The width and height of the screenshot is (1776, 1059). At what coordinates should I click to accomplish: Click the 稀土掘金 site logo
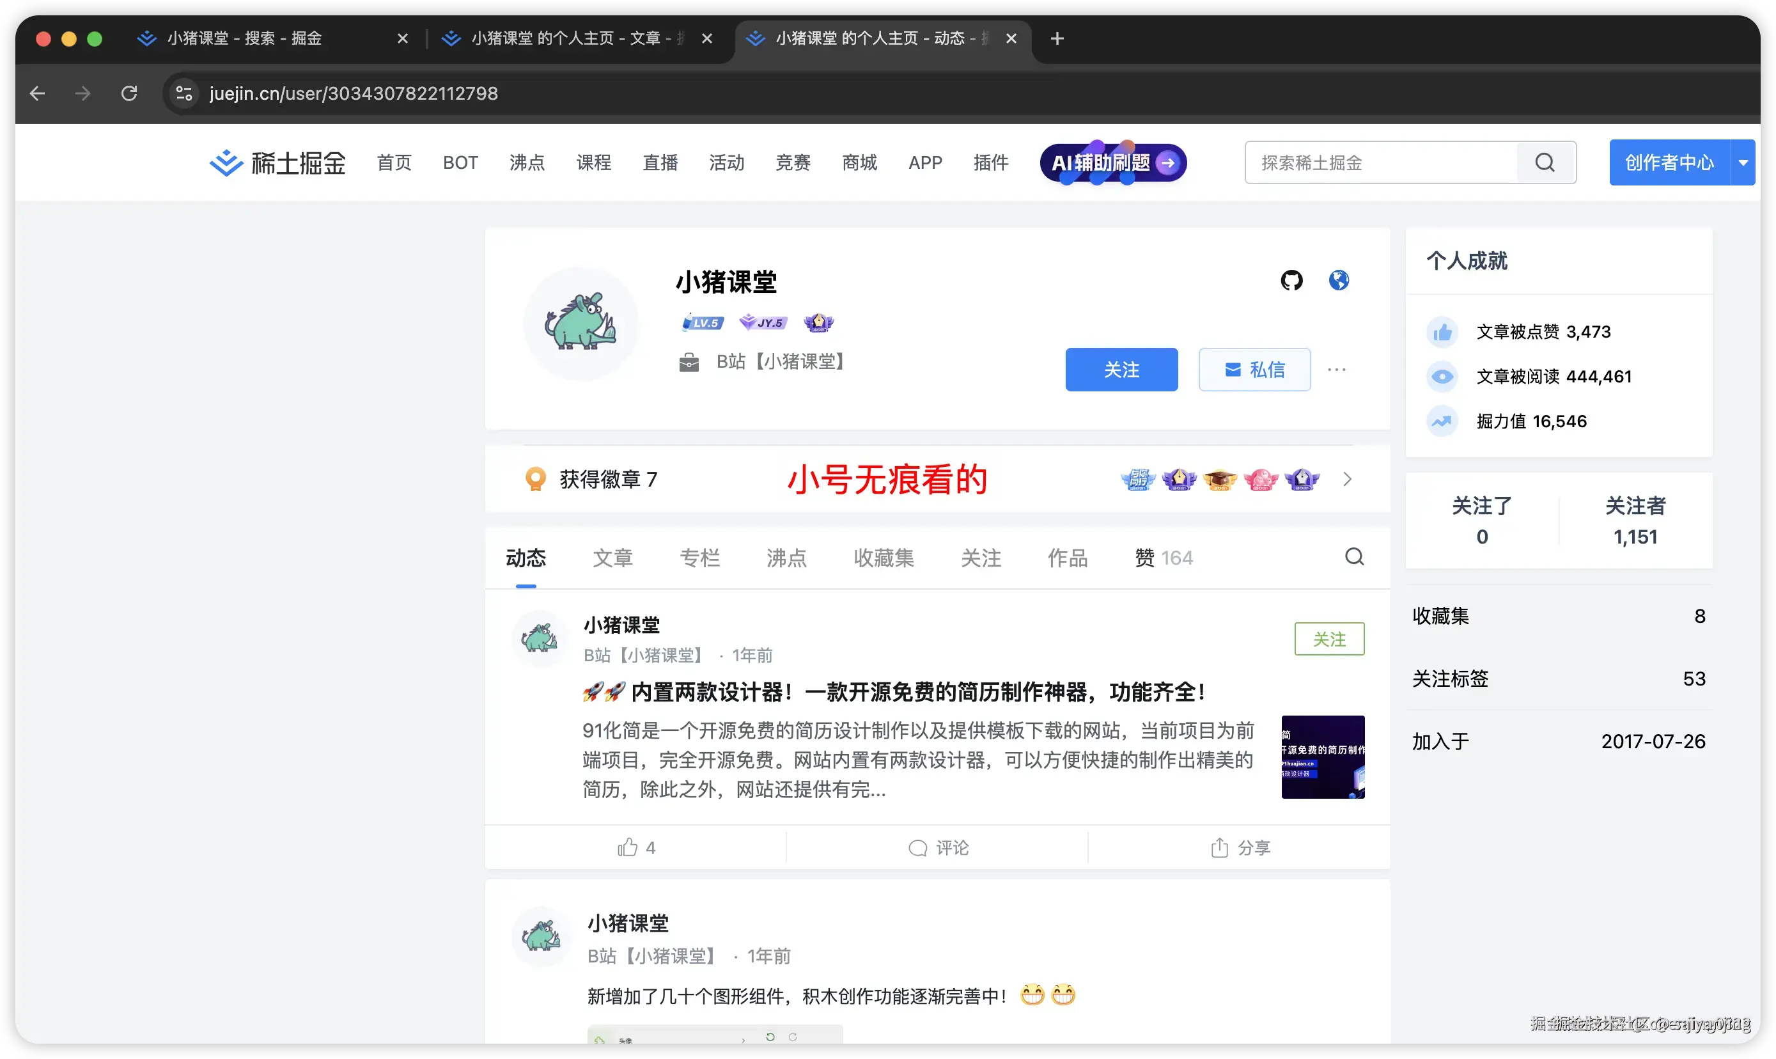click(277, 162)
